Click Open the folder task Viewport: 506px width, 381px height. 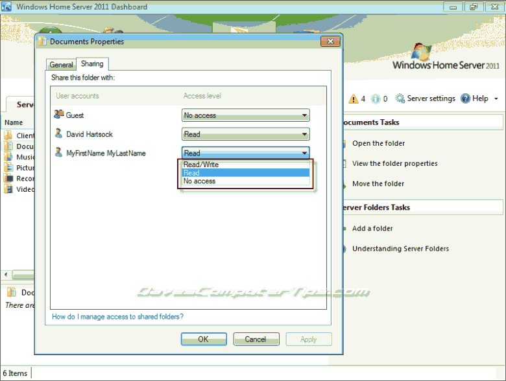pyautogui.click(x=378, y=143)
